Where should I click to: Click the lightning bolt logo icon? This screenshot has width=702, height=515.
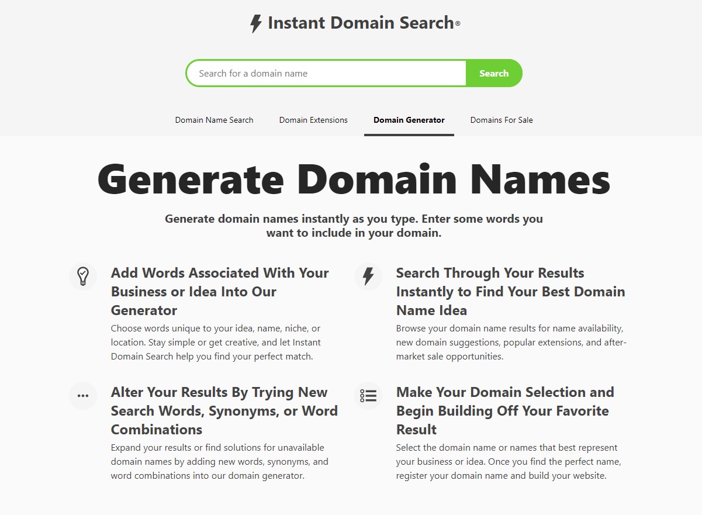click(x=255, y=24)
